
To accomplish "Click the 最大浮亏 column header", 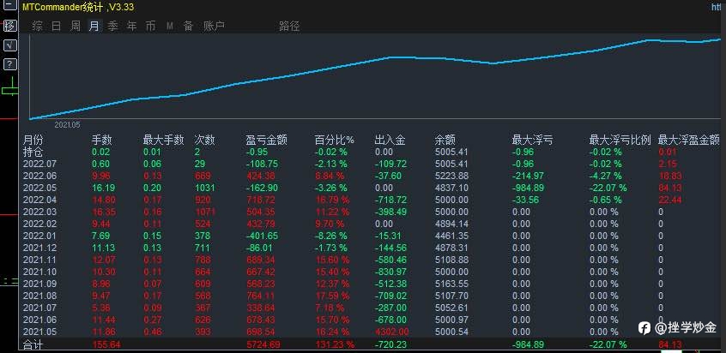I will [x=532, y=140].
